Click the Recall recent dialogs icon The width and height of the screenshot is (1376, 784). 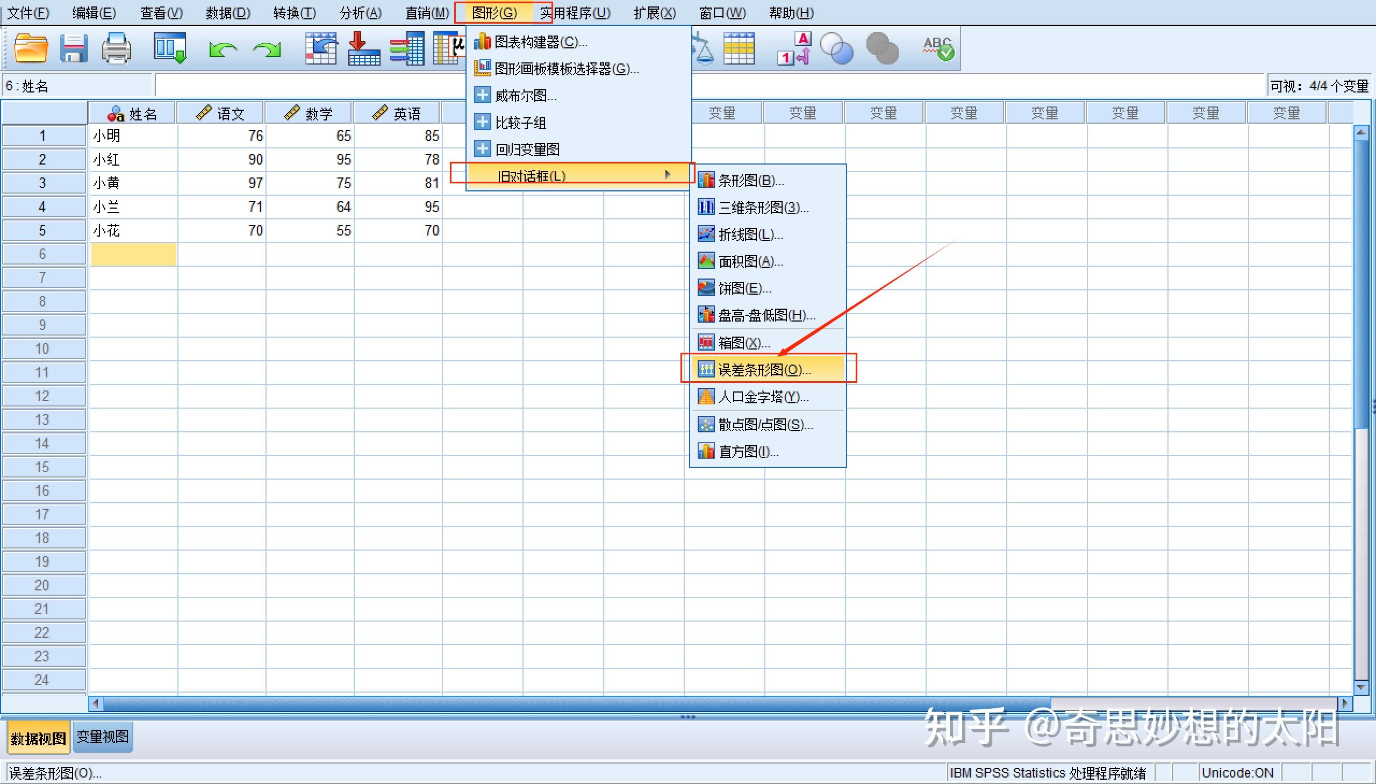pyautogui.click(x=170, y=48)
